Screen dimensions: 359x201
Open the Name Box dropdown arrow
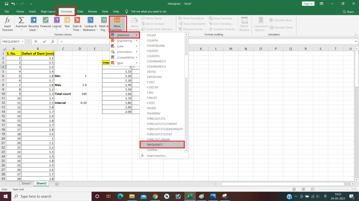click(22, 42)
